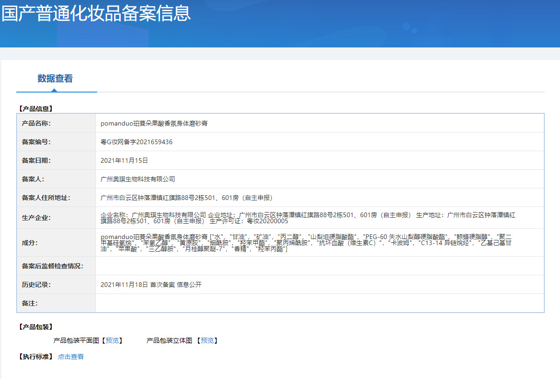Click 预览 link for 产品包装立体图
Image resolution: width=560 pixels, height=379 pixels.
pos(207,341)
